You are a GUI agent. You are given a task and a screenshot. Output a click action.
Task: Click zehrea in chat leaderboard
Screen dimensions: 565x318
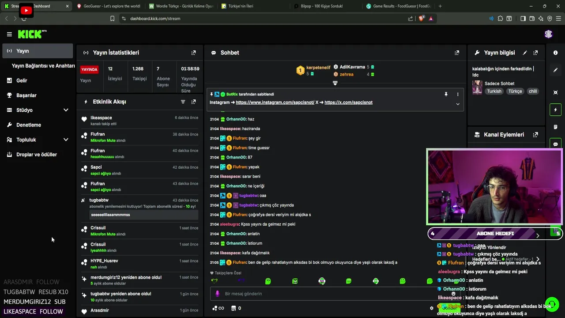point(347,75)
